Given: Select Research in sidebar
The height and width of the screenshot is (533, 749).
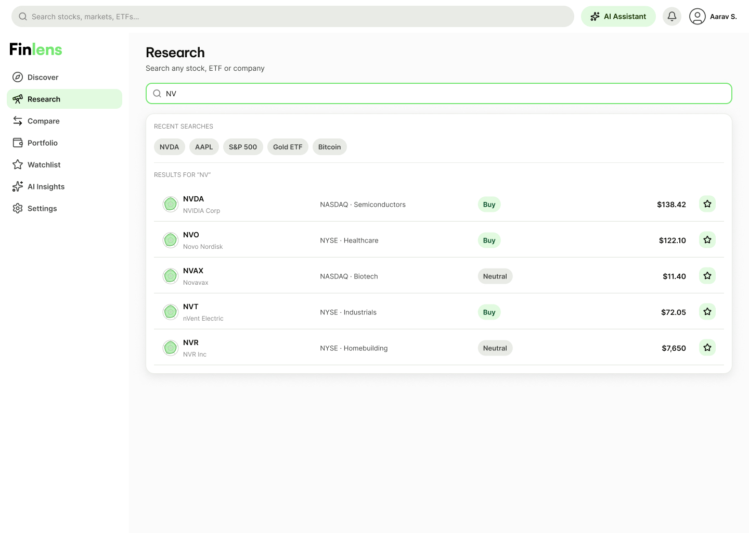Looking at the screenshot, I should click(x=64, y=99).
